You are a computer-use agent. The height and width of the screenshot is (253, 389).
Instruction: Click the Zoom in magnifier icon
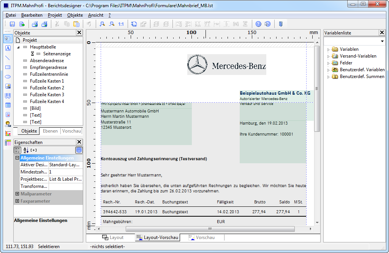click(102, 24)
